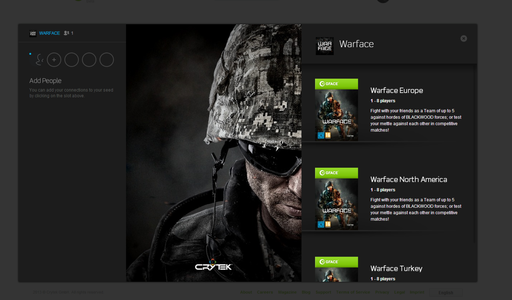
Task: Open the Imprint footer link
Action: tap(417, 292)
